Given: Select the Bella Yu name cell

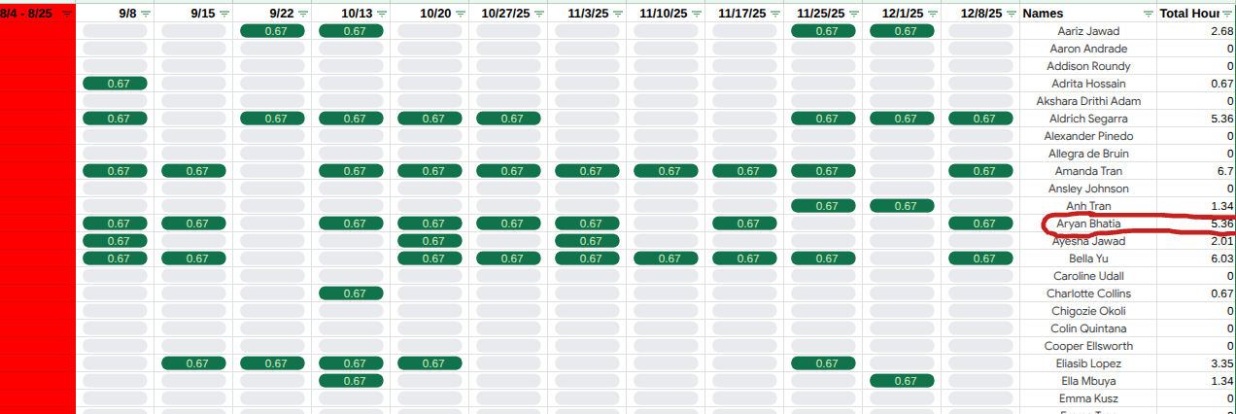Looking at the screenshot, I should point(1088,259).
